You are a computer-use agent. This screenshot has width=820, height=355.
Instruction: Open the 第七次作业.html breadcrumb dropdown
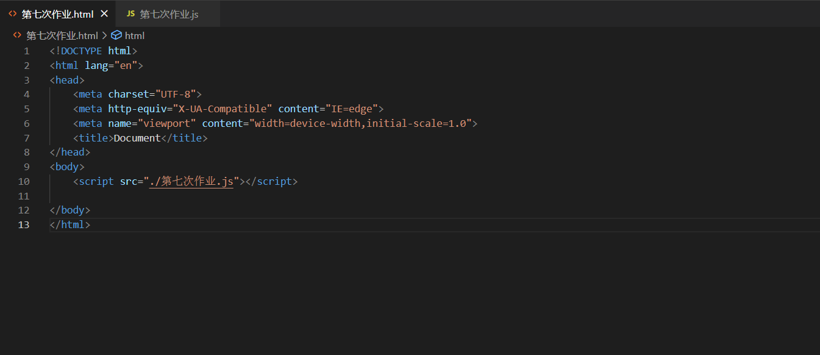[x=62, y=35]
